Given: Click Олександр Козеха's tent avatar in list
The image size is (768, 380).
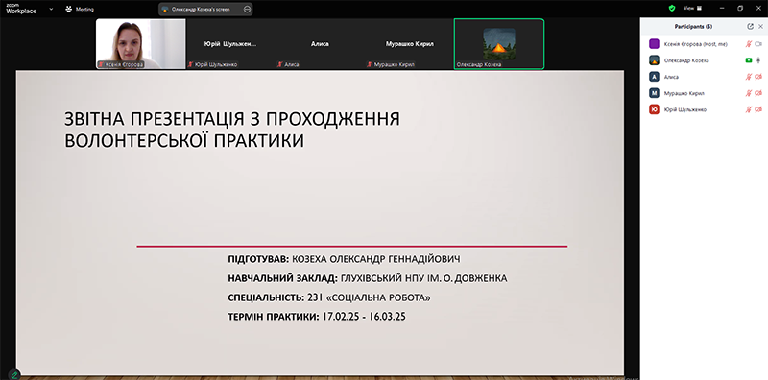Looking at the screenshot, I should point(654,60).
